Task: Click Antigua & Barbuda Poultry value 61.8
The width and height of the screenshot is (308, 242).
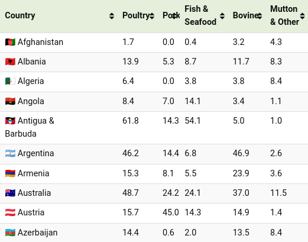Action: click(131, 121)
